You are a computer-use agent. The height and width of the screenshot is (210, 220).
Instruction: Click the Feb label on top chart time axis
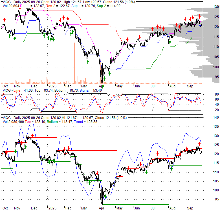click(68, 86)
